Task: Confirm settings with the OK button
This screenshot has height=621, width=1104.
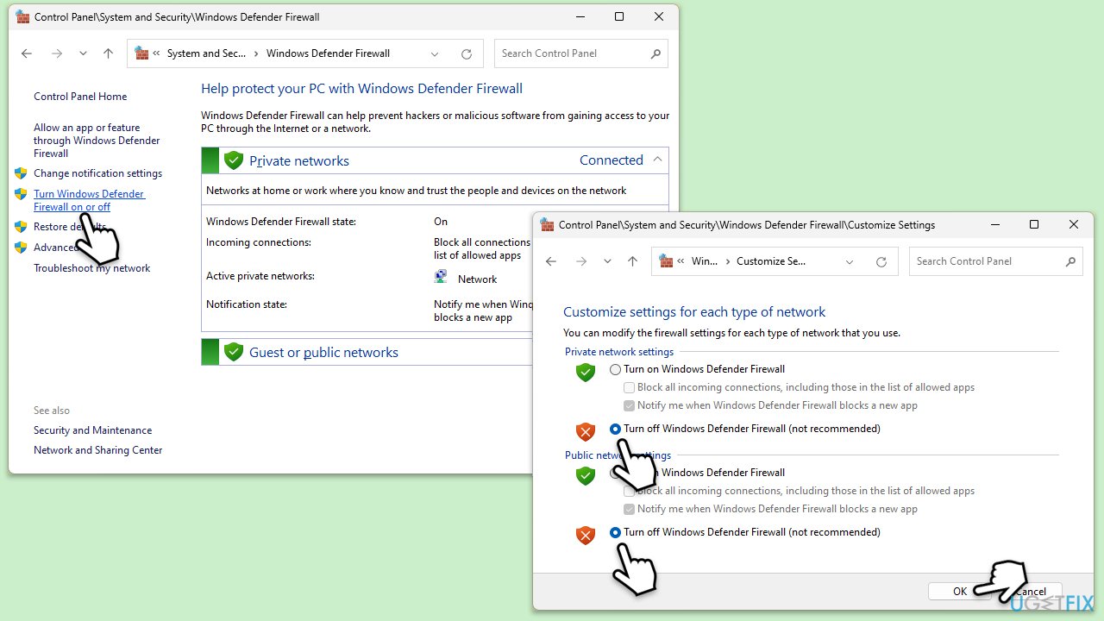Action: pos(959,592)
